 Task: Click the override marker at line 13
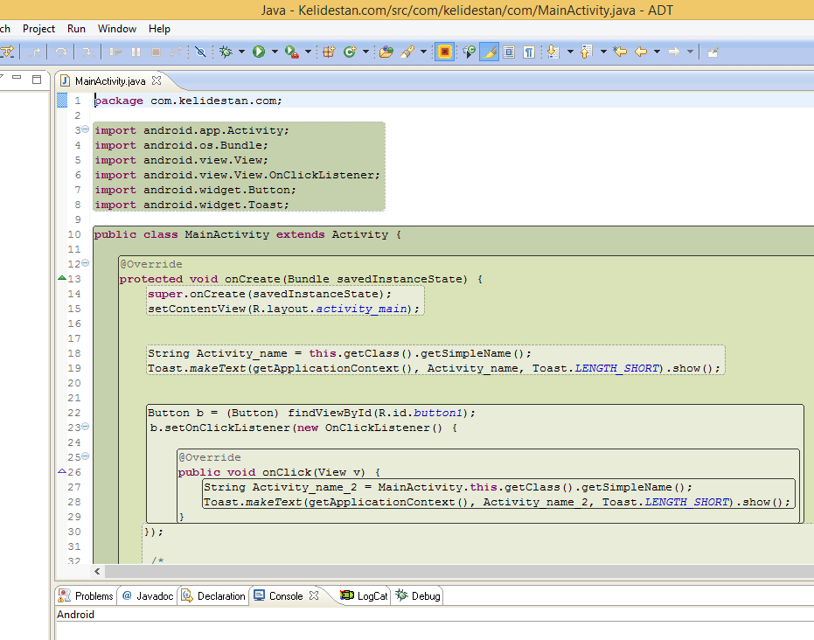click(x=62, y=278)
